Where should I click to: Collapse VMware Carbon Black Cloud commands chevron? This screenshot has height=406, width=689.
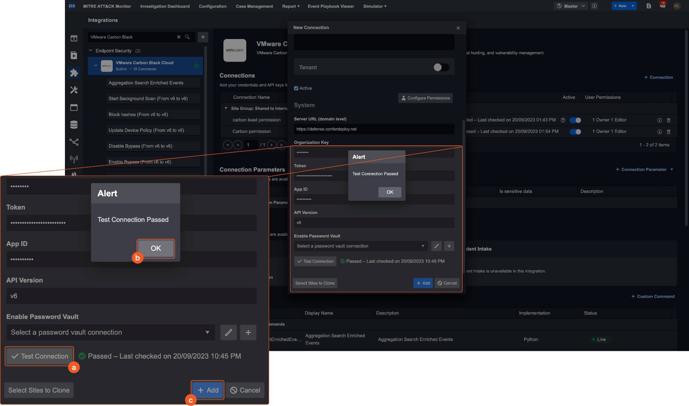(96, 65)
